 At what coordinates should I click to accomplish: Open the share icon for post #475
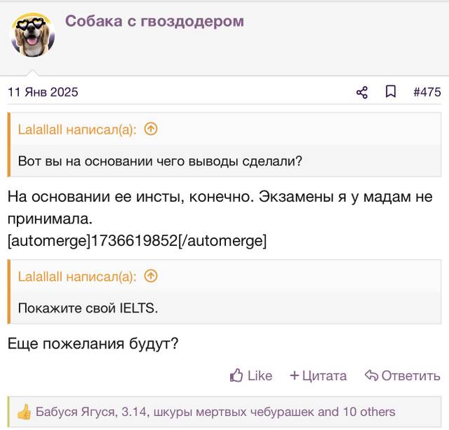tap(362, 92)
